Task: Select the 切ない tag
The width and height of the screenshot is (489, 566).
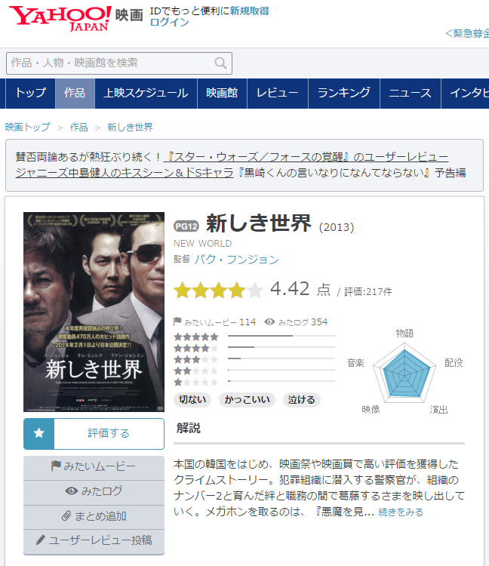Action: (193, 400)
